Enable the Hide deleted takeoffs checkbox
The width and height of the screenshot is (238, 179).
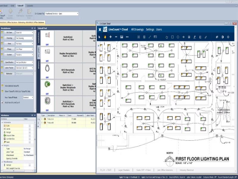[x=2, y=86]
